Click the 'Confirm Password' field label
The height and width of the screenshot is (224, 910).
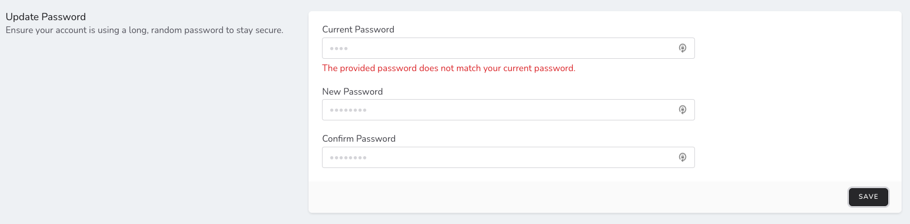click(x=358, y=139)
